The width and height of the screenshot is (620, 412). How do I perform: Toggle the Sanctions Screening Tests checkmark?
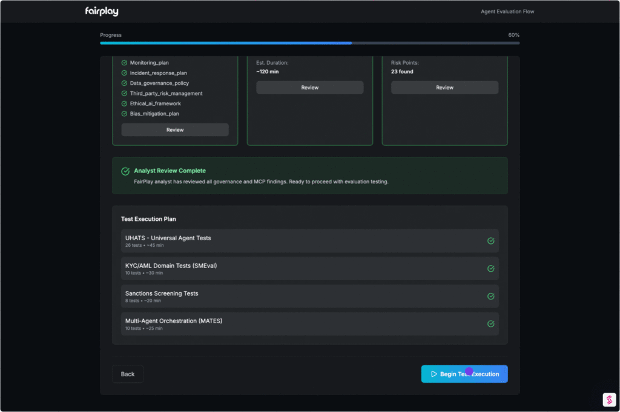coord(490,296)
